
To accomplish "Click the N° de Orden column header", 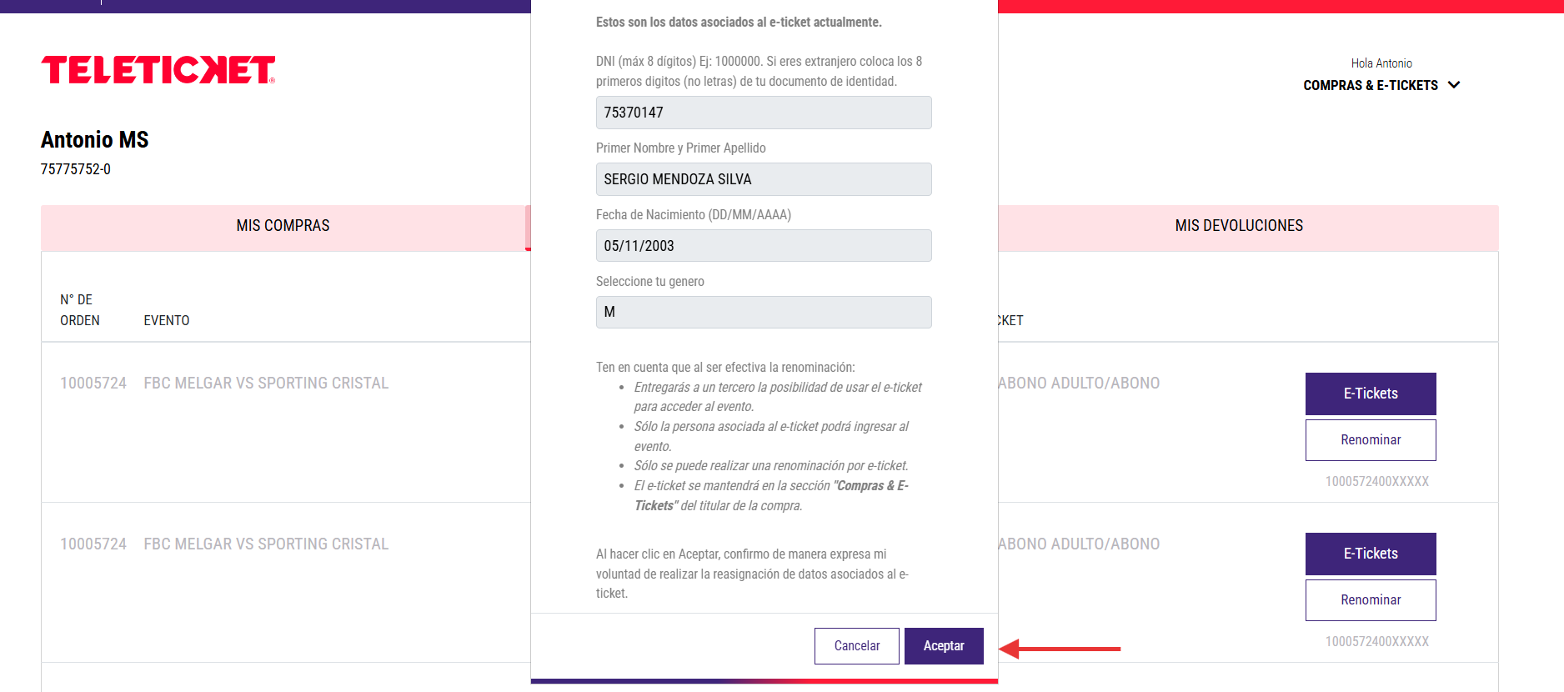I will tap(80, 310).
